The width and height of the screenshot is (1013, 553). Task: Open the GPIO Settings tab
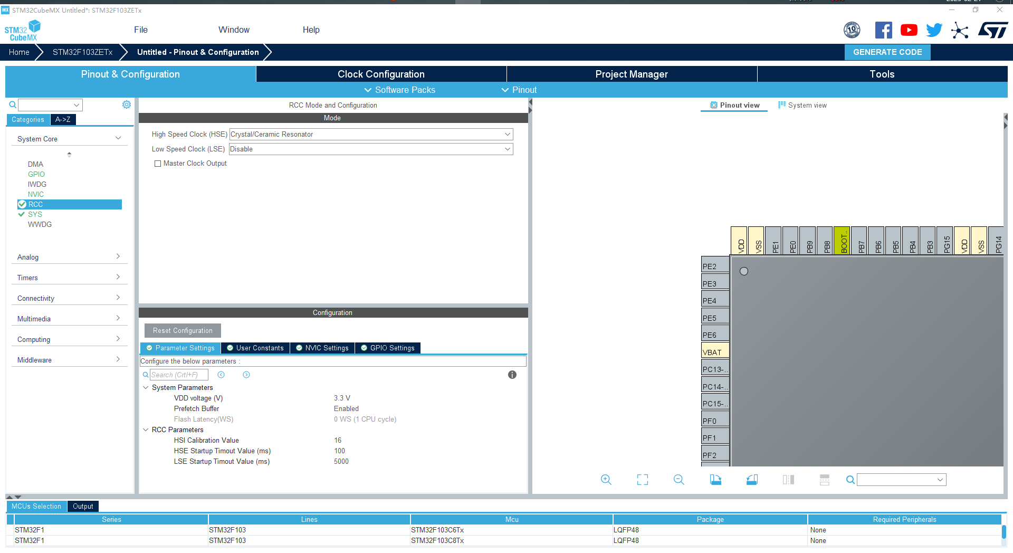pos(388,348)
